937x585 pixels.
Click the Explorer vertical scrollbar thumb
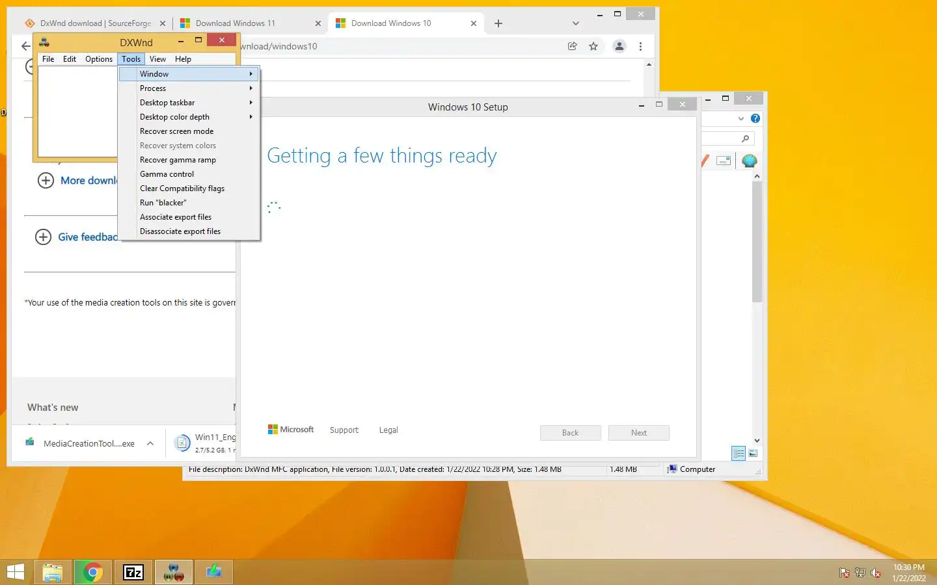[757, 242]
